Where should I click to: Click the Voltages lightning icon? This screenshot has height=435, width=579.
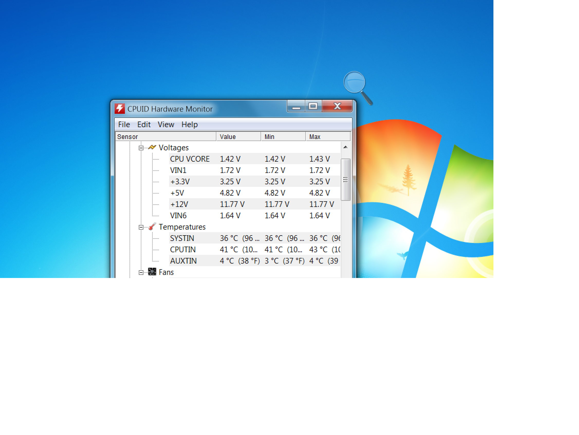point(152,147)
